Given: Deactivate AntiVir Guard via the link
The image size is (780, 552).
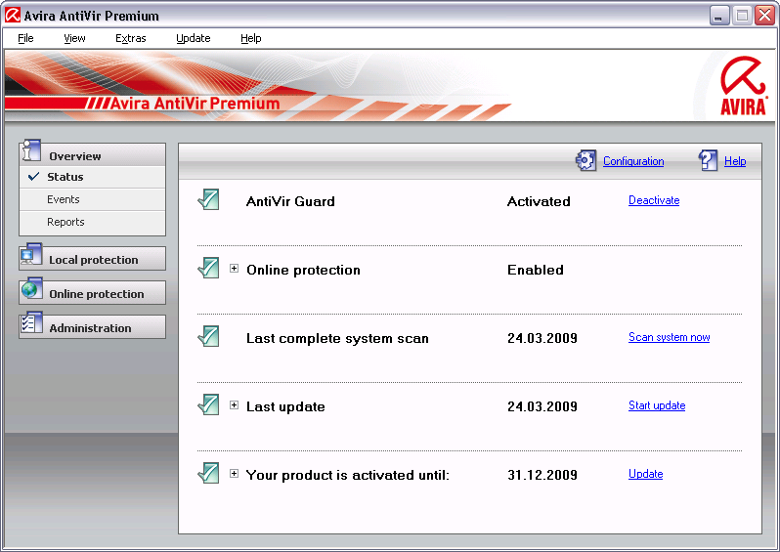Looking at the screenshot, I should pyautogui.click(x=653, y=200).
